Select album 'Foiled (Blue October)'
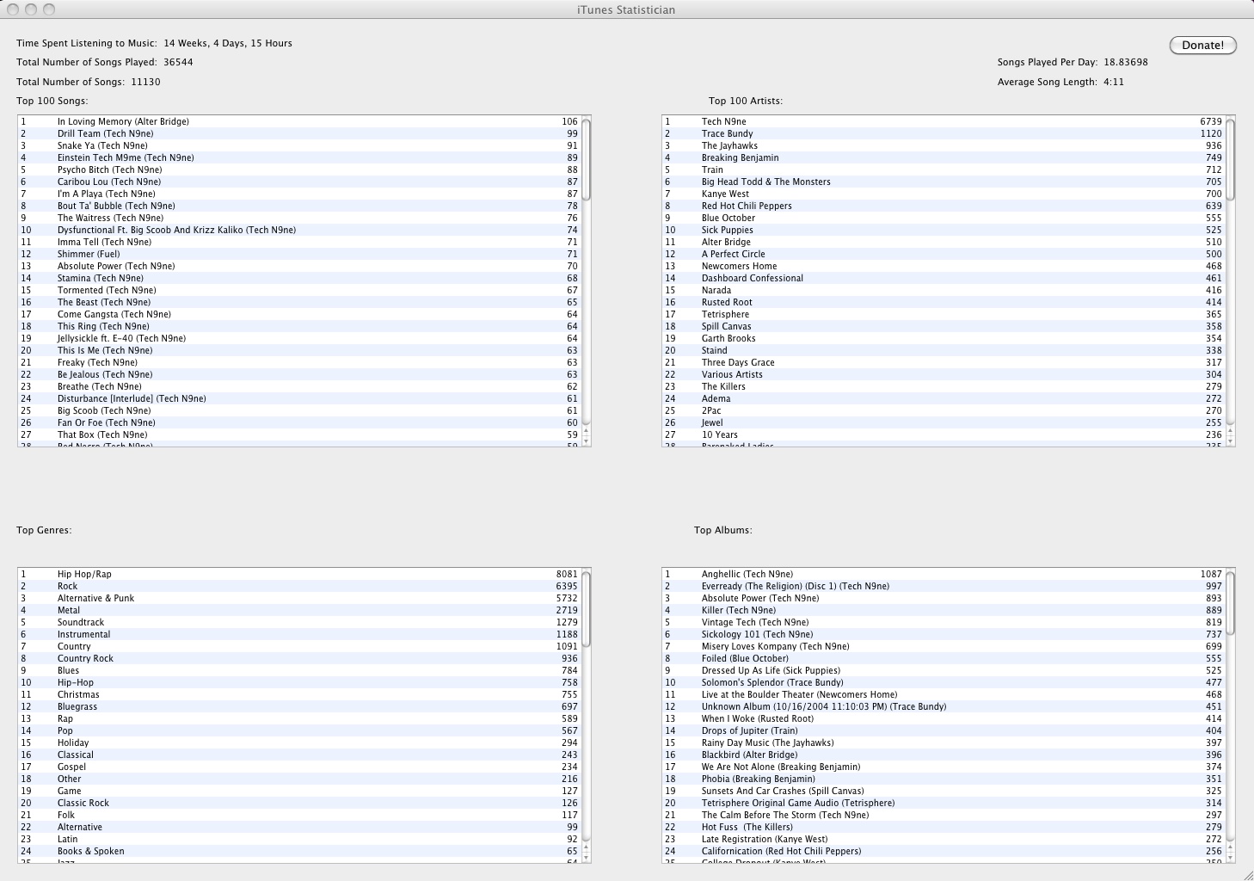The image size is (1254, 881). tap(944, 658)
